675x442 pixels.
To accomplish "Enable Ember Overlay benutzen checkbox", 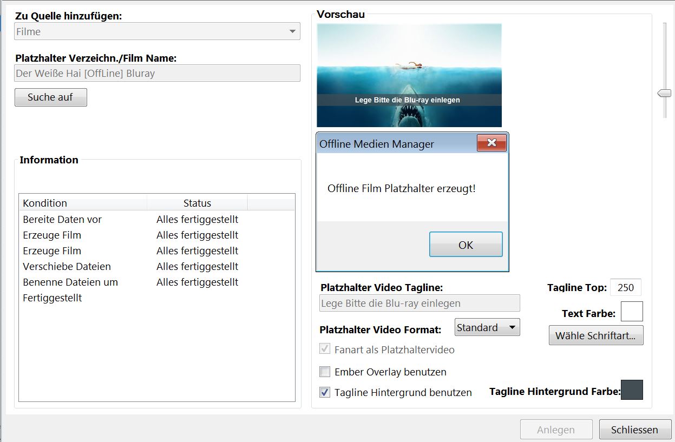I will pyautogui.click(x=325, y=372).
